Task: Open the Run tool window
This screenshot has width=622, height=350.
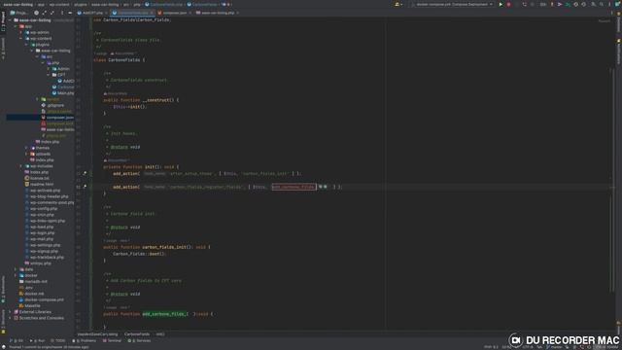Action: pyautogui.click(x=37, y=340)
